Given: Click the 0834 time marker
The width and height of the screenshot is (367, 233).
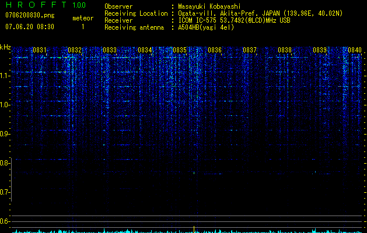Looking at the screenshot, I should click(145, 50).
